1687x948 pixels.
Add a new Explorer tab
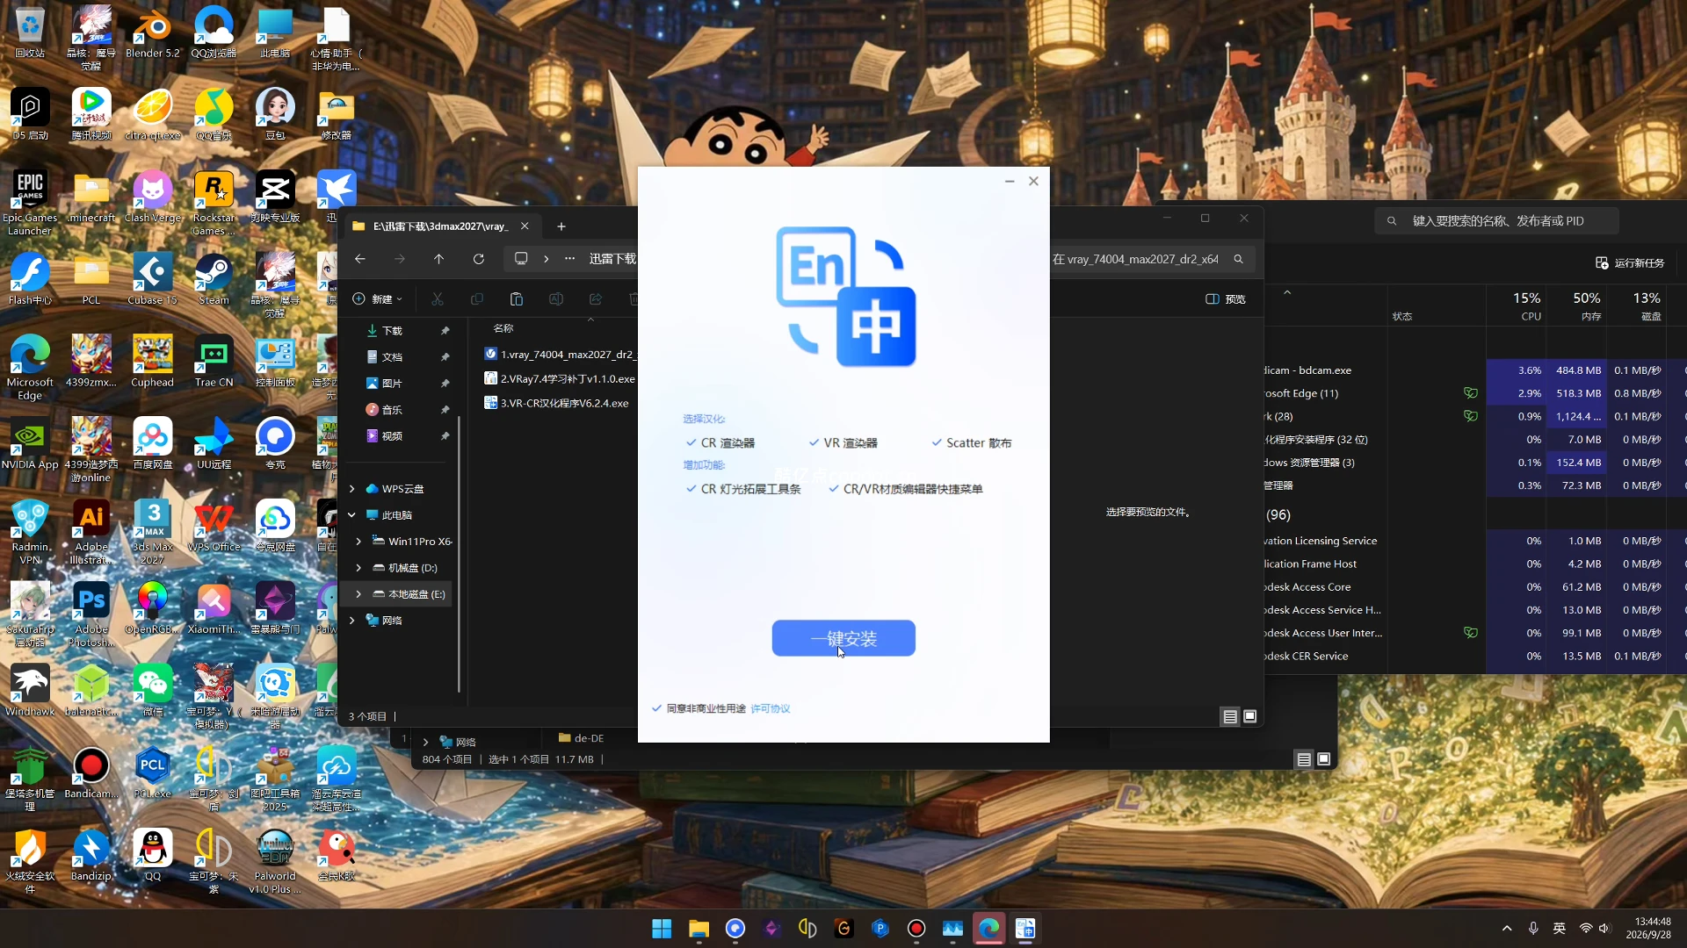point(561,226)
